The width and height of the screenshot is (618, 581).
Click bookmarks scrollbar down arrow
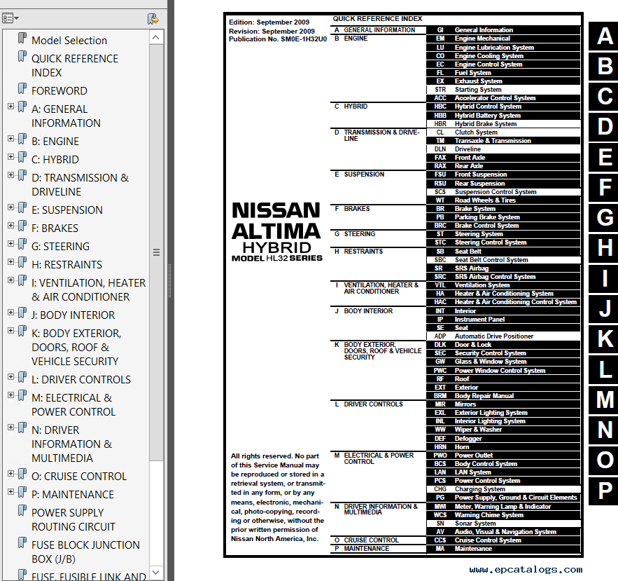point(156,572)
